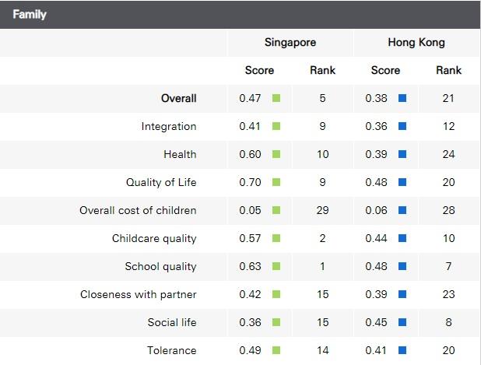The image size is (481, 365).
Task: Click green square beside Singapore Health score
Action: click(276, 155)
